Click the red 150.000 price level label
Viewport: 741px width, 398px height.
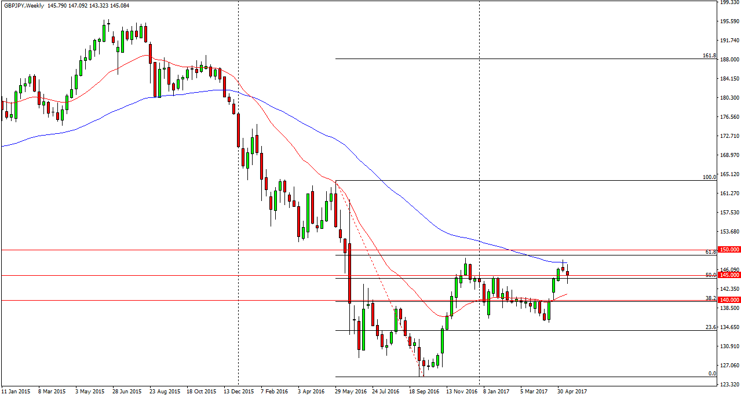(x=724, y=249)
